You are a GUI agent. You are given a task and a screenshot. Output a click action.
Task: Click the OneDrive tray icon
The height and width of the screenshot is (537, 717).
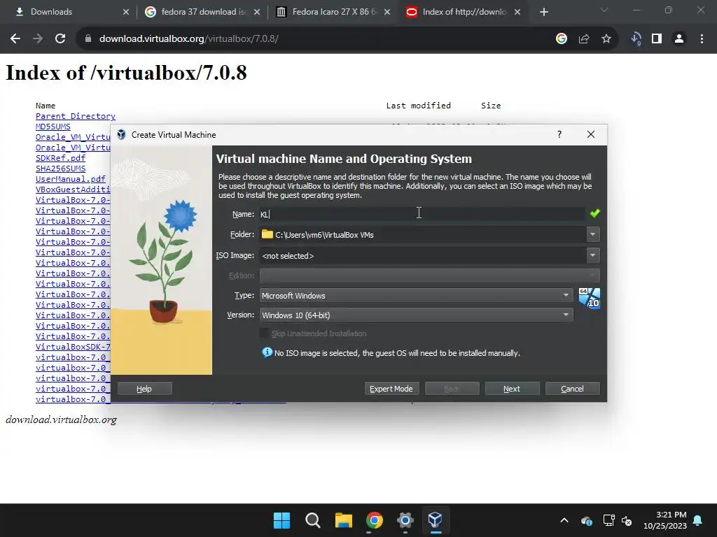(587, 520)
